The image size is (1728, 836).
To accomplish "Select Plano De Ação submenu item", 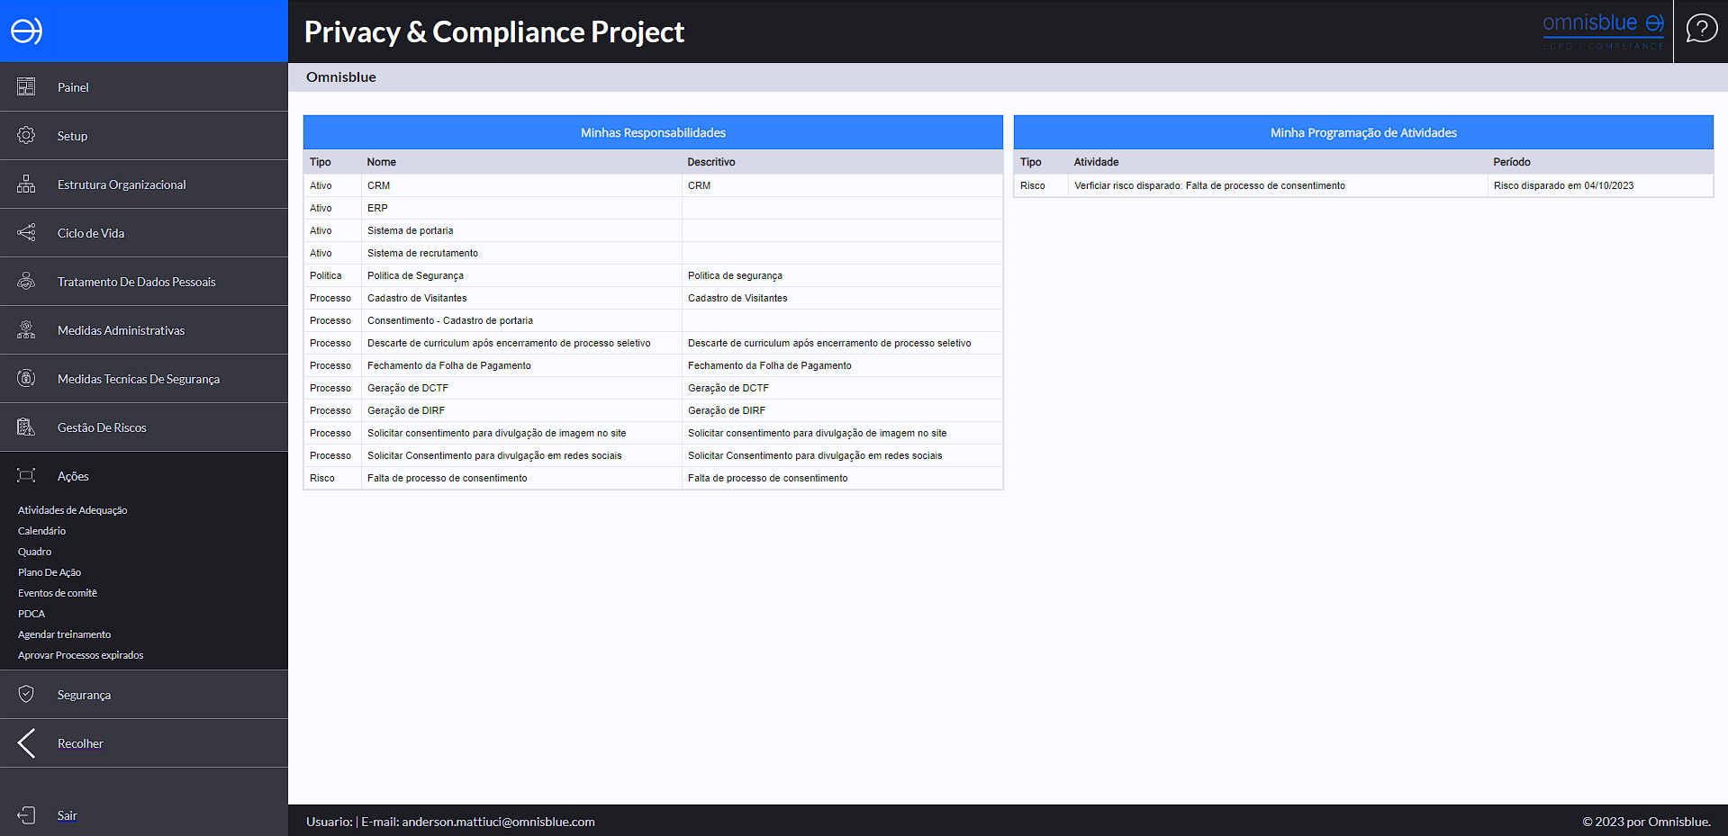I will 50,572.
